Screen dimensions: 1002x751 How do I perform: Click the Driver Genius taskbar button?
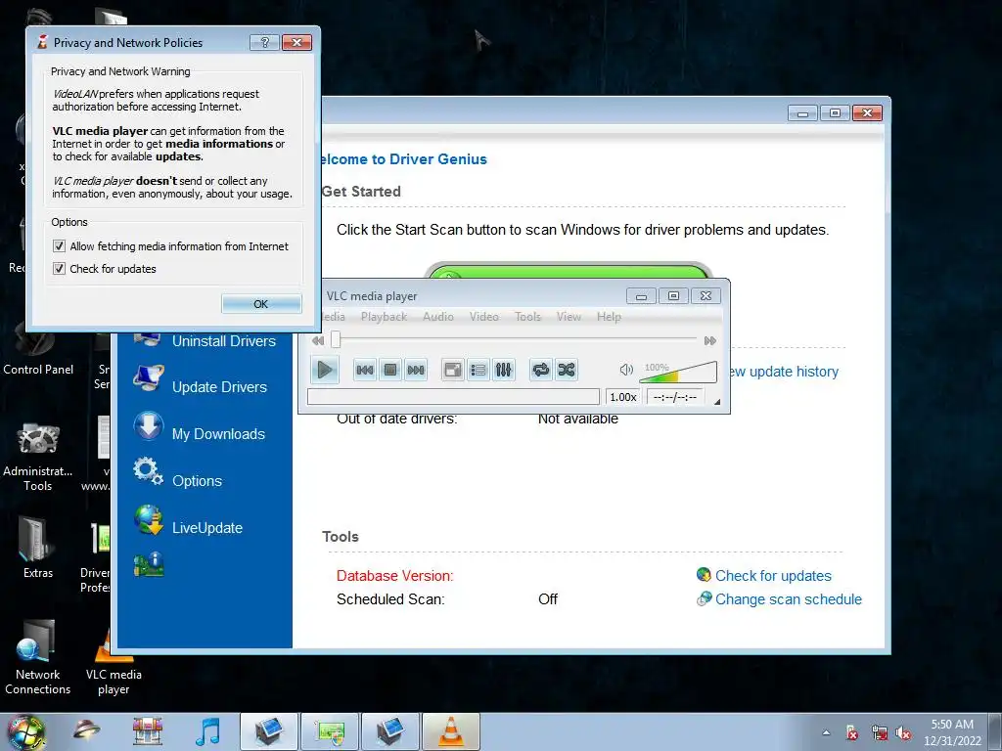(x=329, y=731)
